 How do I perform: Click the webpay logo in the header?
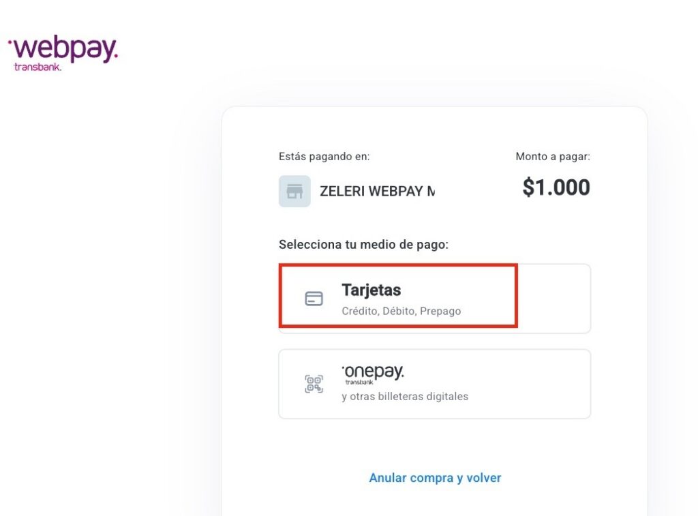tap(63, 49)
